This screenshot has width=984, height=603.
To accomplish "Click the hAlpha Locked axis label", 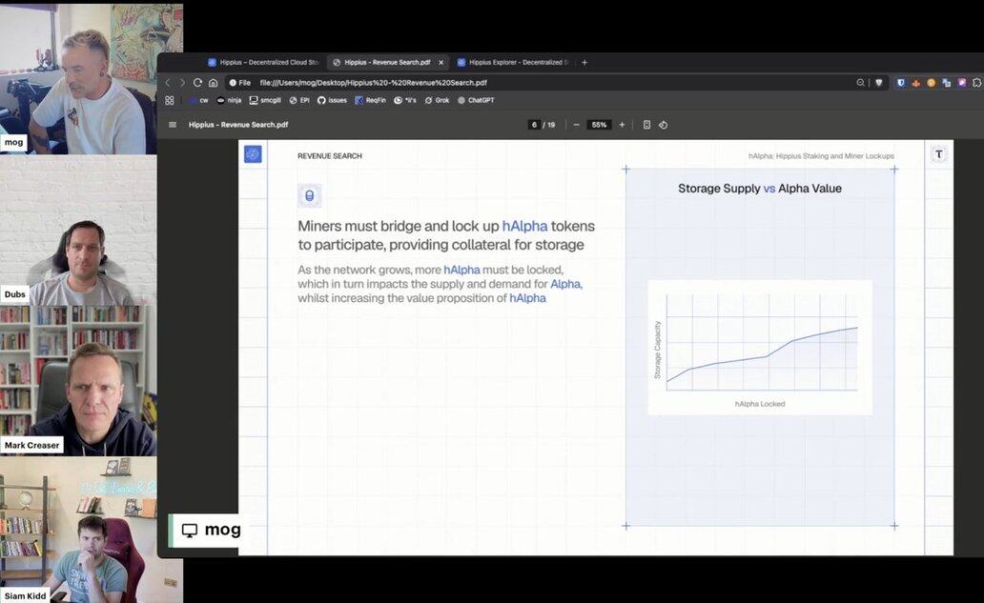I will [x=760, y=404].
